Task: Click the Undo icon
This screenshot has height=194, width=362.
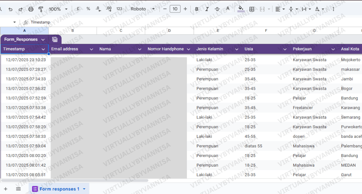Action: (10, 9)
